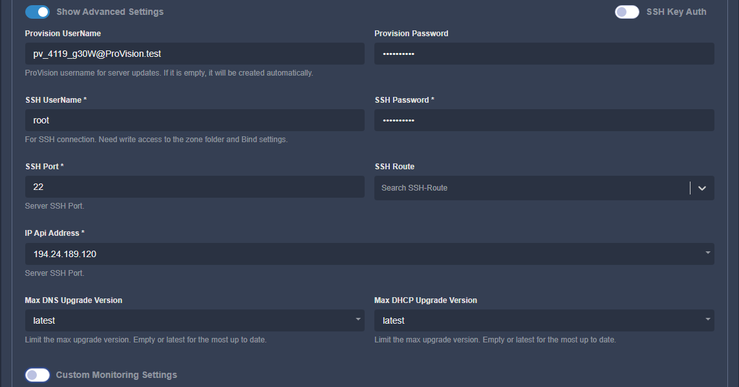Viewport: 739px width, 387px height.
Task: Click the Search SSH-Route search box
Action: coord(530,188)
